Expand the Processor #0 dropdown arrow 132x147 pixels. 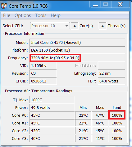coord(66,26)
